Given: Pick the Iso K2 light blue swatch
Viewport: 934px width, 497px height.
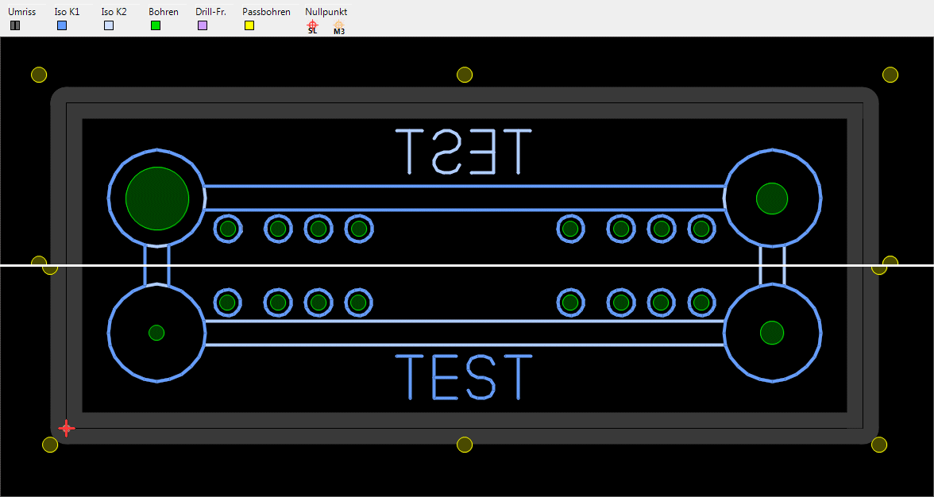Looking at the screenshot, I should point(109,25).
